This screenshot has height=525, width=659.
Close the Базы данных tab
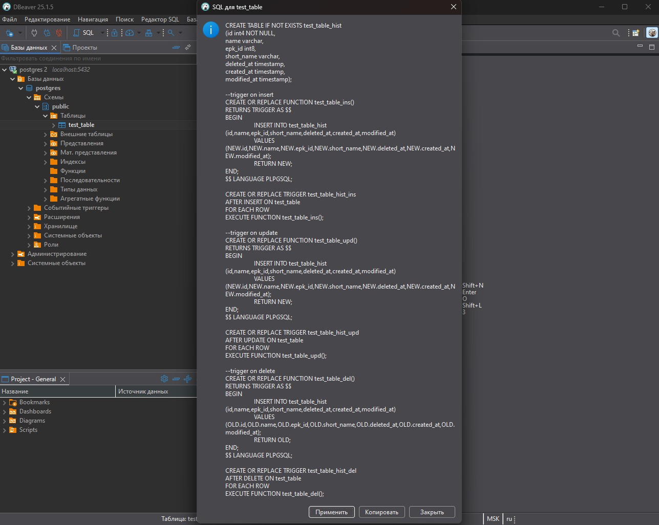pyautogui.click(x=54, y=48)
